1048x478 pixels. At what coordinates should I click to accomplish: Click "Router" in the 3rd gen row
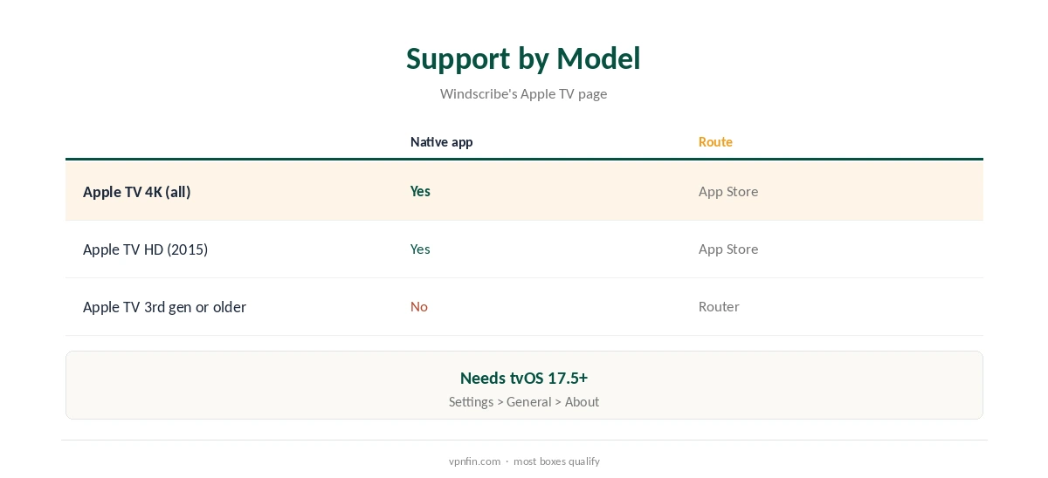(719, 306)
